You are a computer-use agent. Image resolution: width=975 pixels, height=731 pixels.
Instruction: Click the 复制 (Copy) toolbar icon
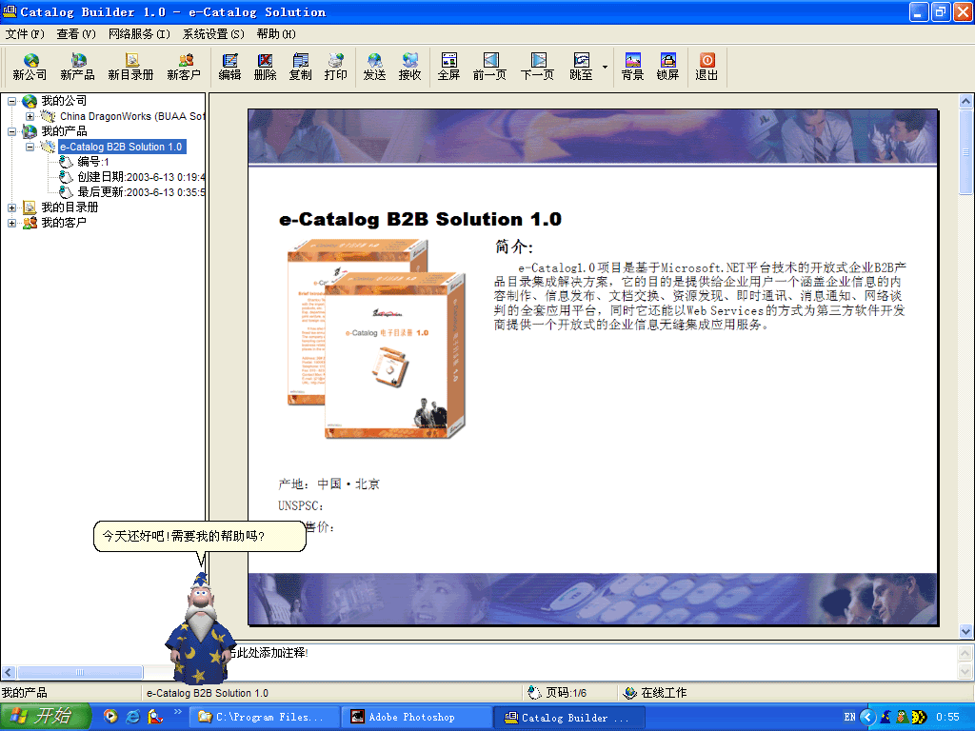click(x=300, y=67)
